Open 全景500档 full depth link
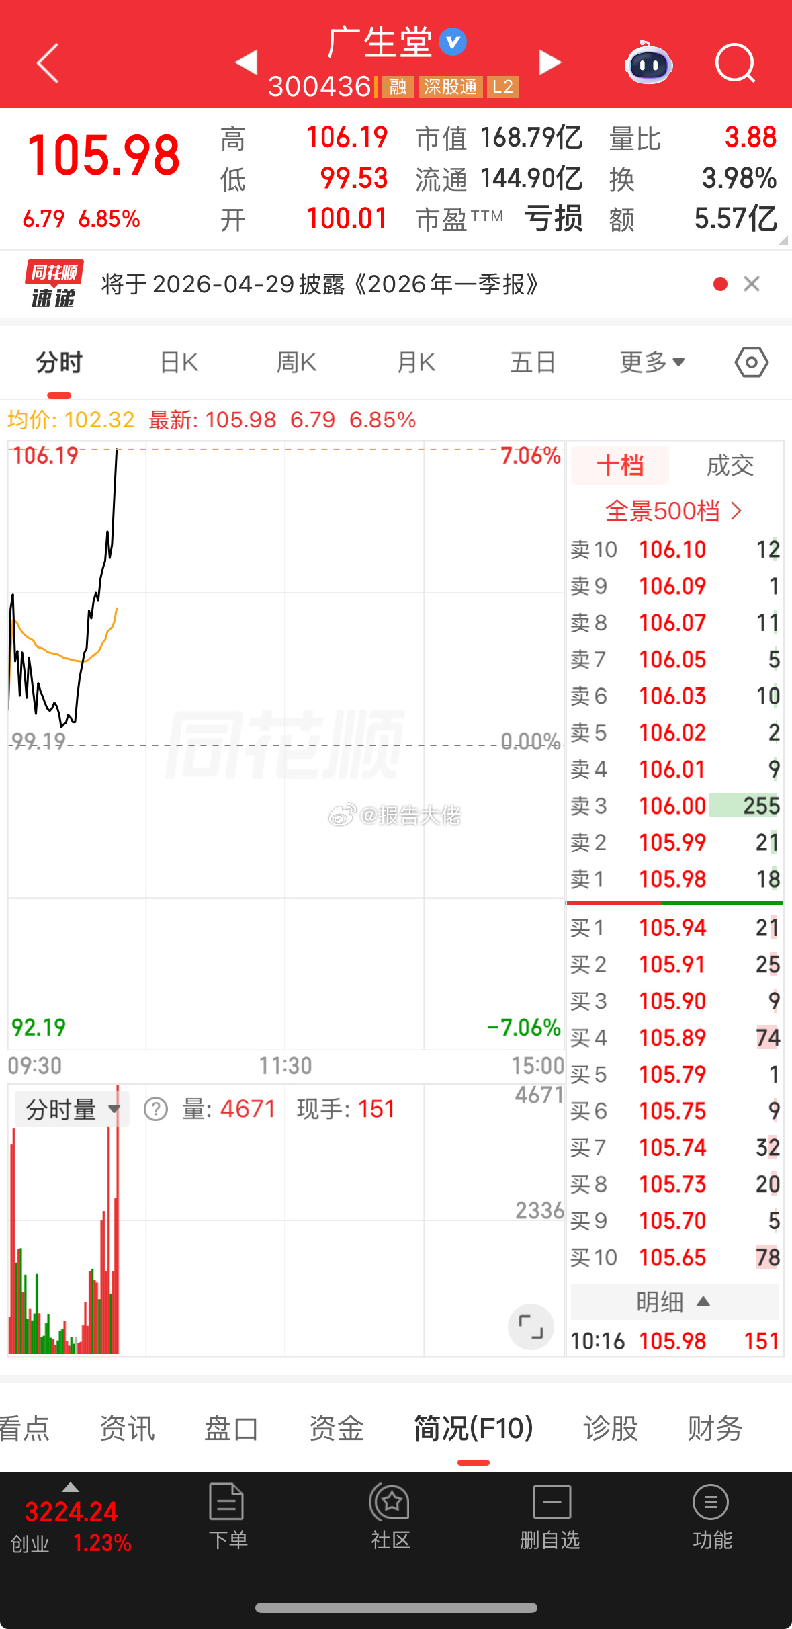 coord(674,511)
